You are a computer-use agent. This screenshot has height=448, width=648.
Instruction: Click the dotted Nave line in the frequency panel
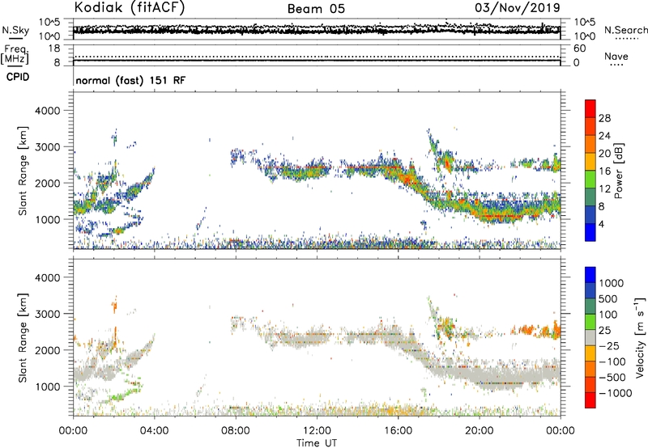[x=317, y=57]
